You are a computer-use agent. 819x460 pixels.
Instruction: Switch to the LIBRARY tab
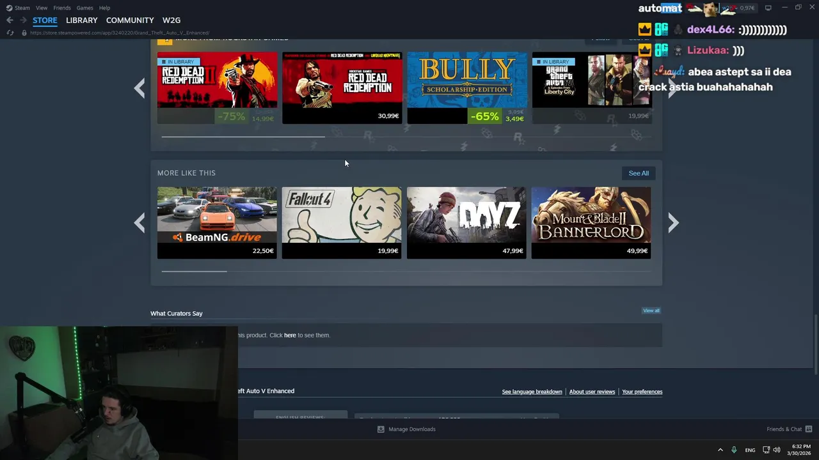[x=82, y=20]
